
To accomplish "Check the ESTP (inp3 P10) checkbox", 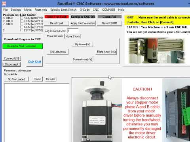I will click(21, 30).
